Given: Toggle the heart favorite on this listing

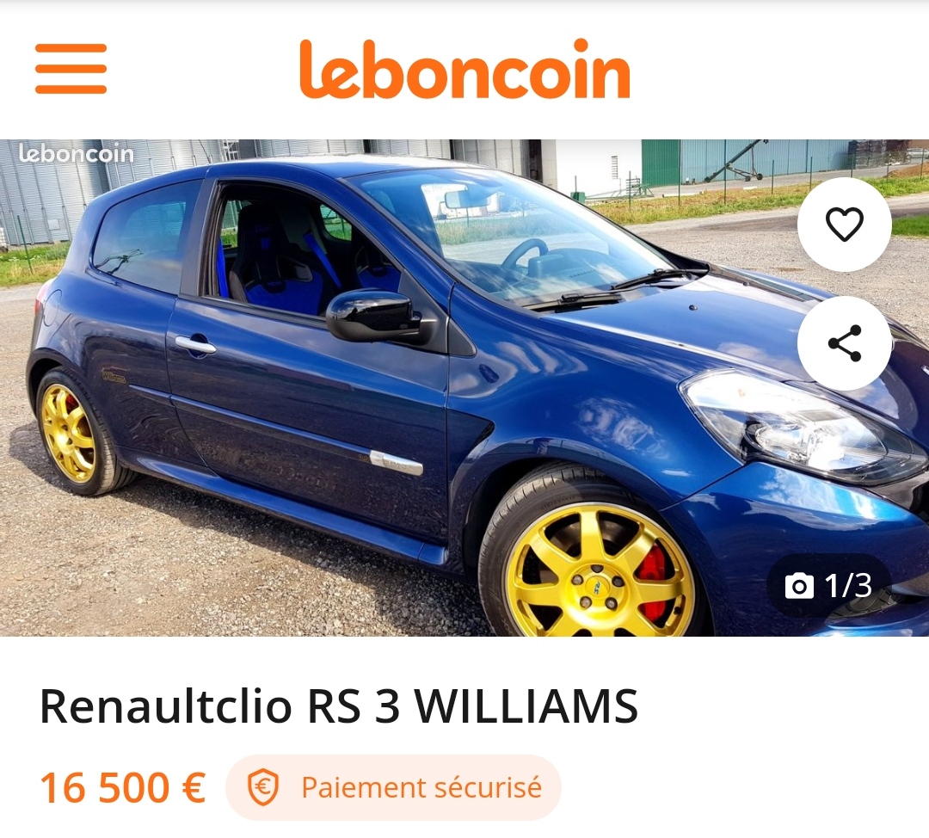Looking at the screenshot, I should [845, 225].
